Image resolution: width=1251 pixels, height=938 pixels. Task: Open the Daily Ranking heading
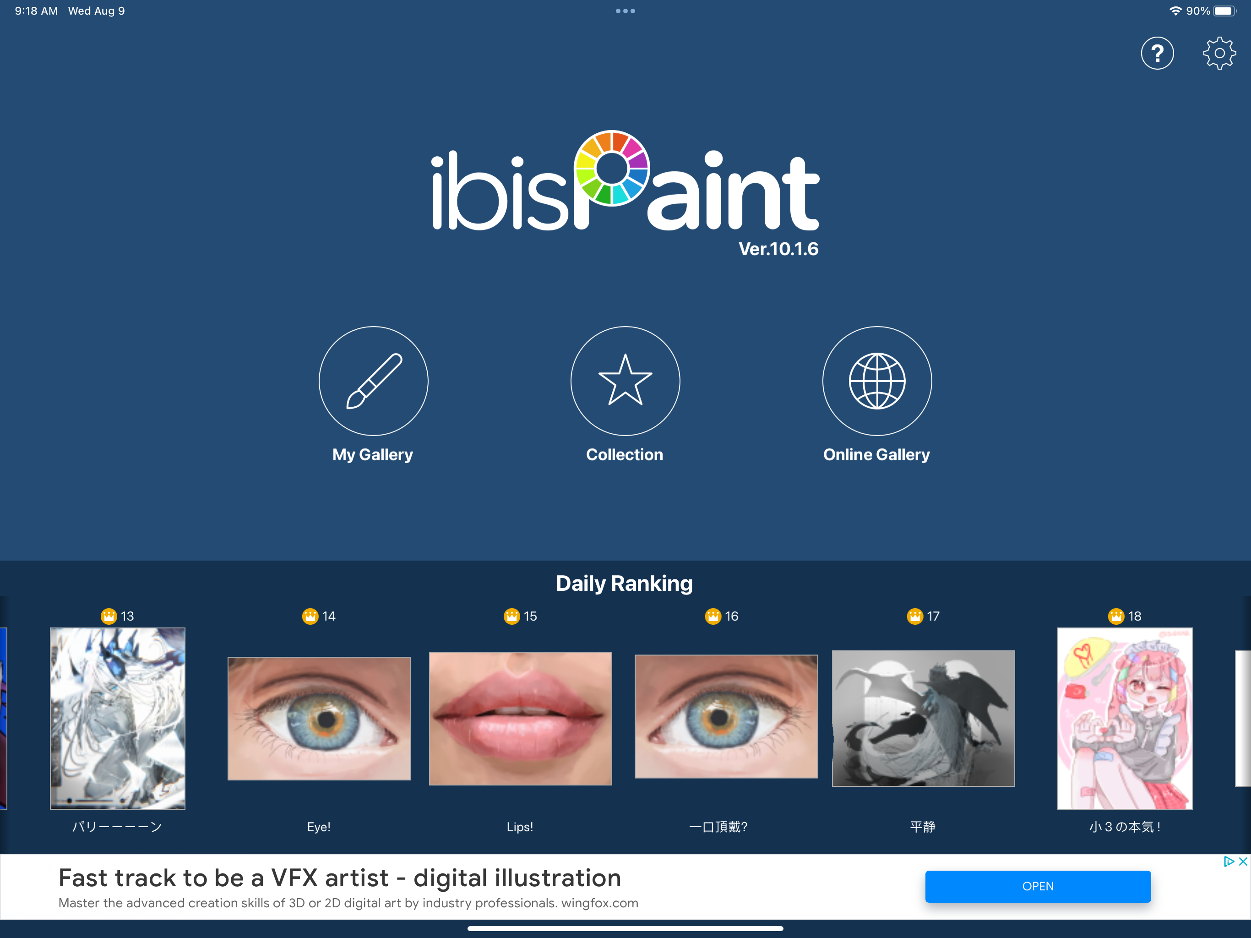click(624, 584)
